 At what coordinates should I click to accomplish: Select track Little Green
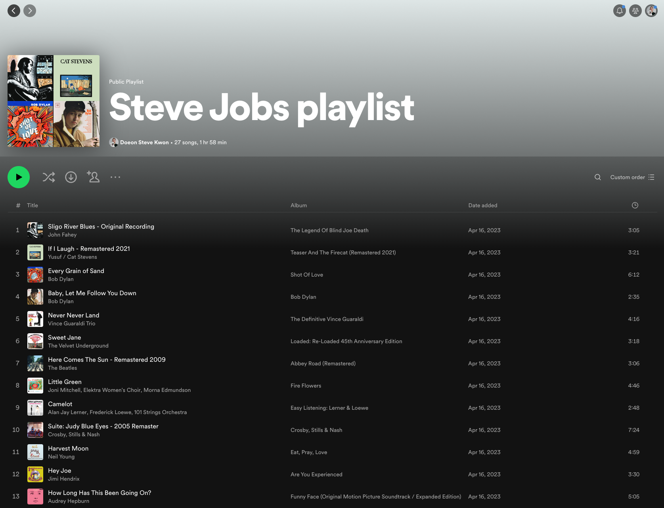pos(65,382)
